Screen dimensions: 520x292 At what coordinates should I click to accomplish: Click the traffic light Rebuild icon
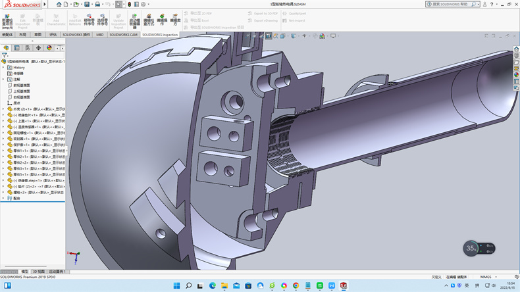coord(131,4)
